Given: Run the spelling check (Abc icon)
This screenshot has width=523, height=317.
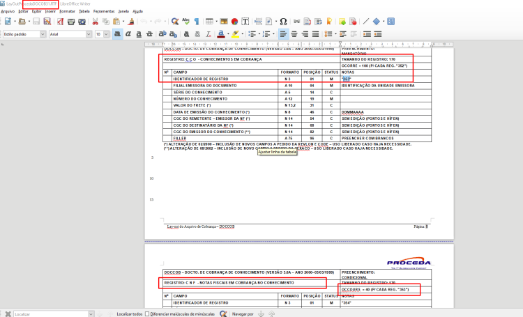Looking at the screenshot, I should point(185,22).
